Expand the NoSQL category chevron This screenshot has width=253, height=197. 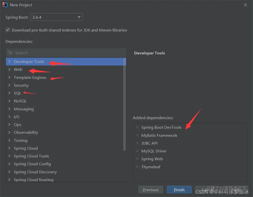(9, 101)
